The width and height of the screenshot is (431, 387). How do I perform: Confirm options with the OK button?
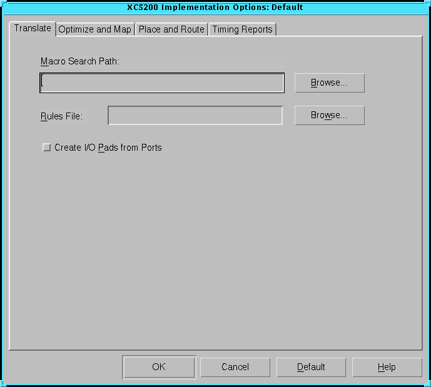pyautogui.click(x=159, y=367)
